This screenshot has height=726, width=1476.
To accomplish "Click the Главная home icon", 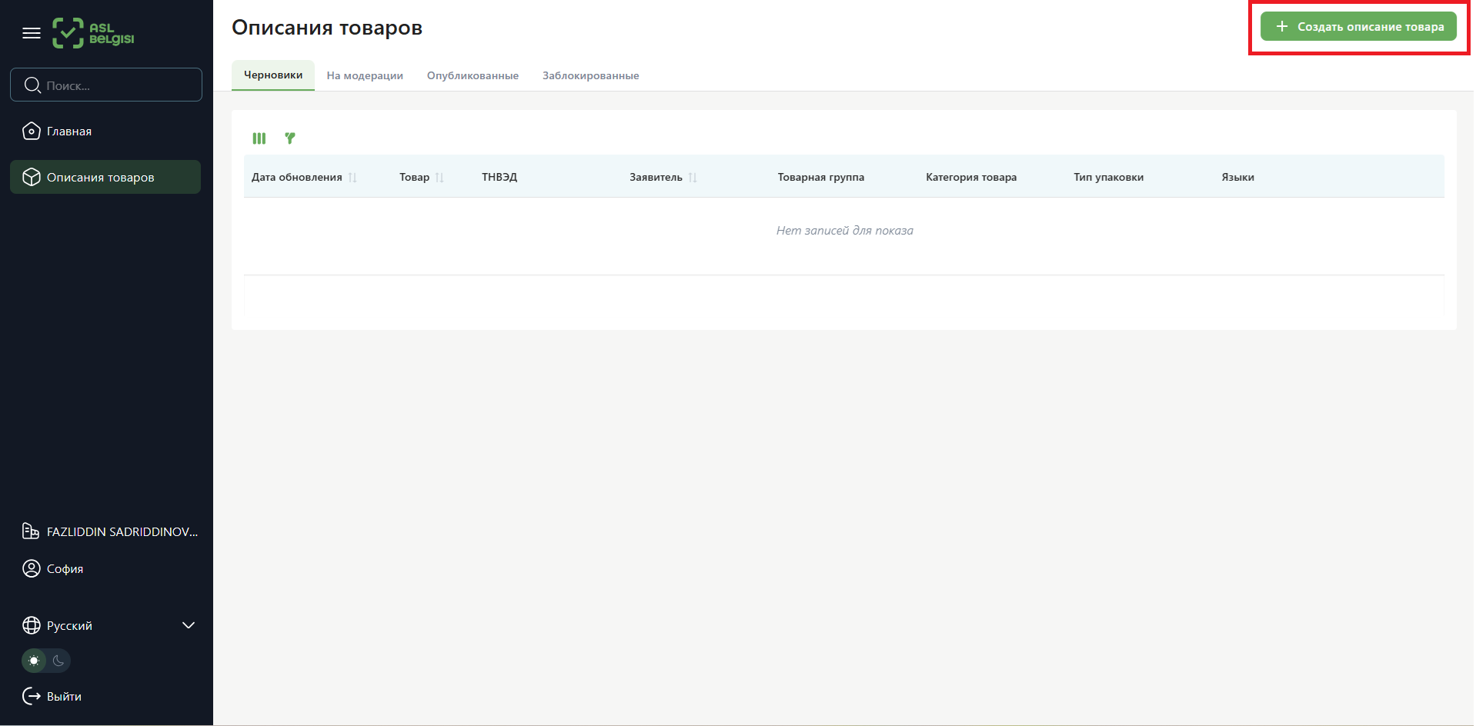I will tap(31, 132).
